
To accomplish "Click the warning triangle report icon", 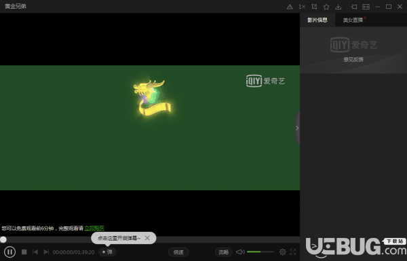I will (x=290, y=7).
